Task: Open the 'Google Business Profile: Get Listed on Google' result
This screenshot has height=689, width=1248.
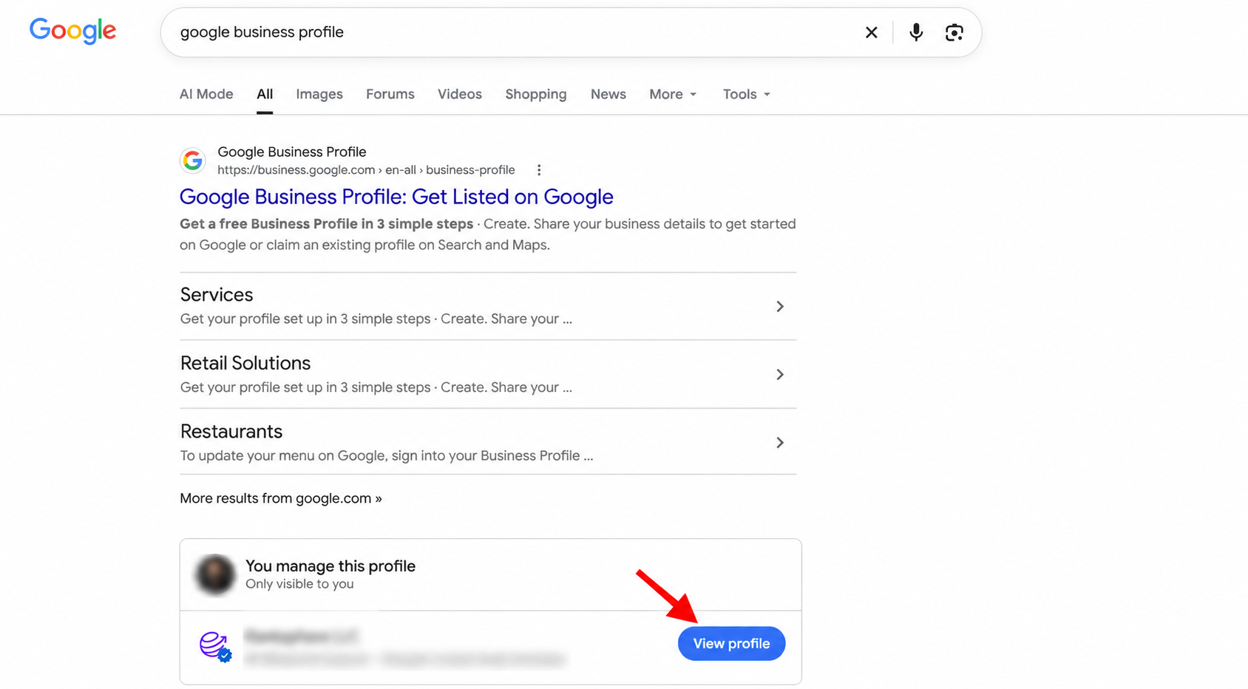Action: tap(396, 197)
